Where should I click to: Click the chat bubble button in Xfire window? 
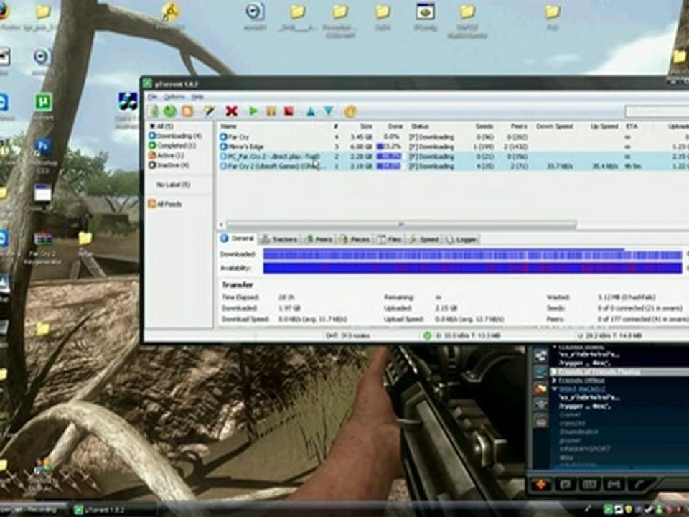click(566, 485)
